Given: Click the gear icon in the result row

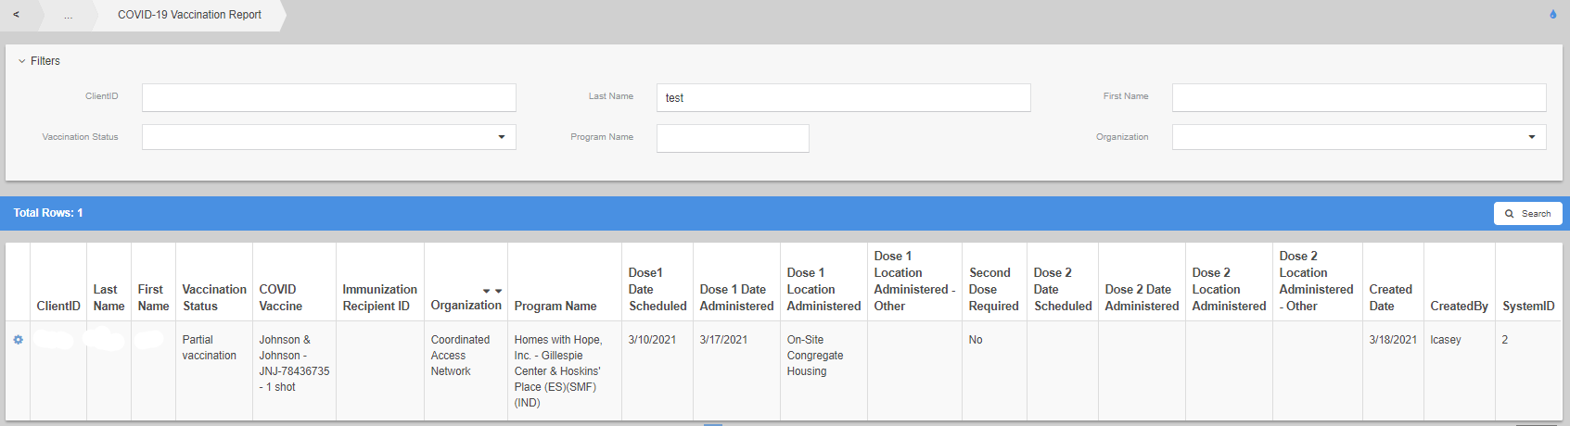Looking at the screenshot, I should coord(18,340).
